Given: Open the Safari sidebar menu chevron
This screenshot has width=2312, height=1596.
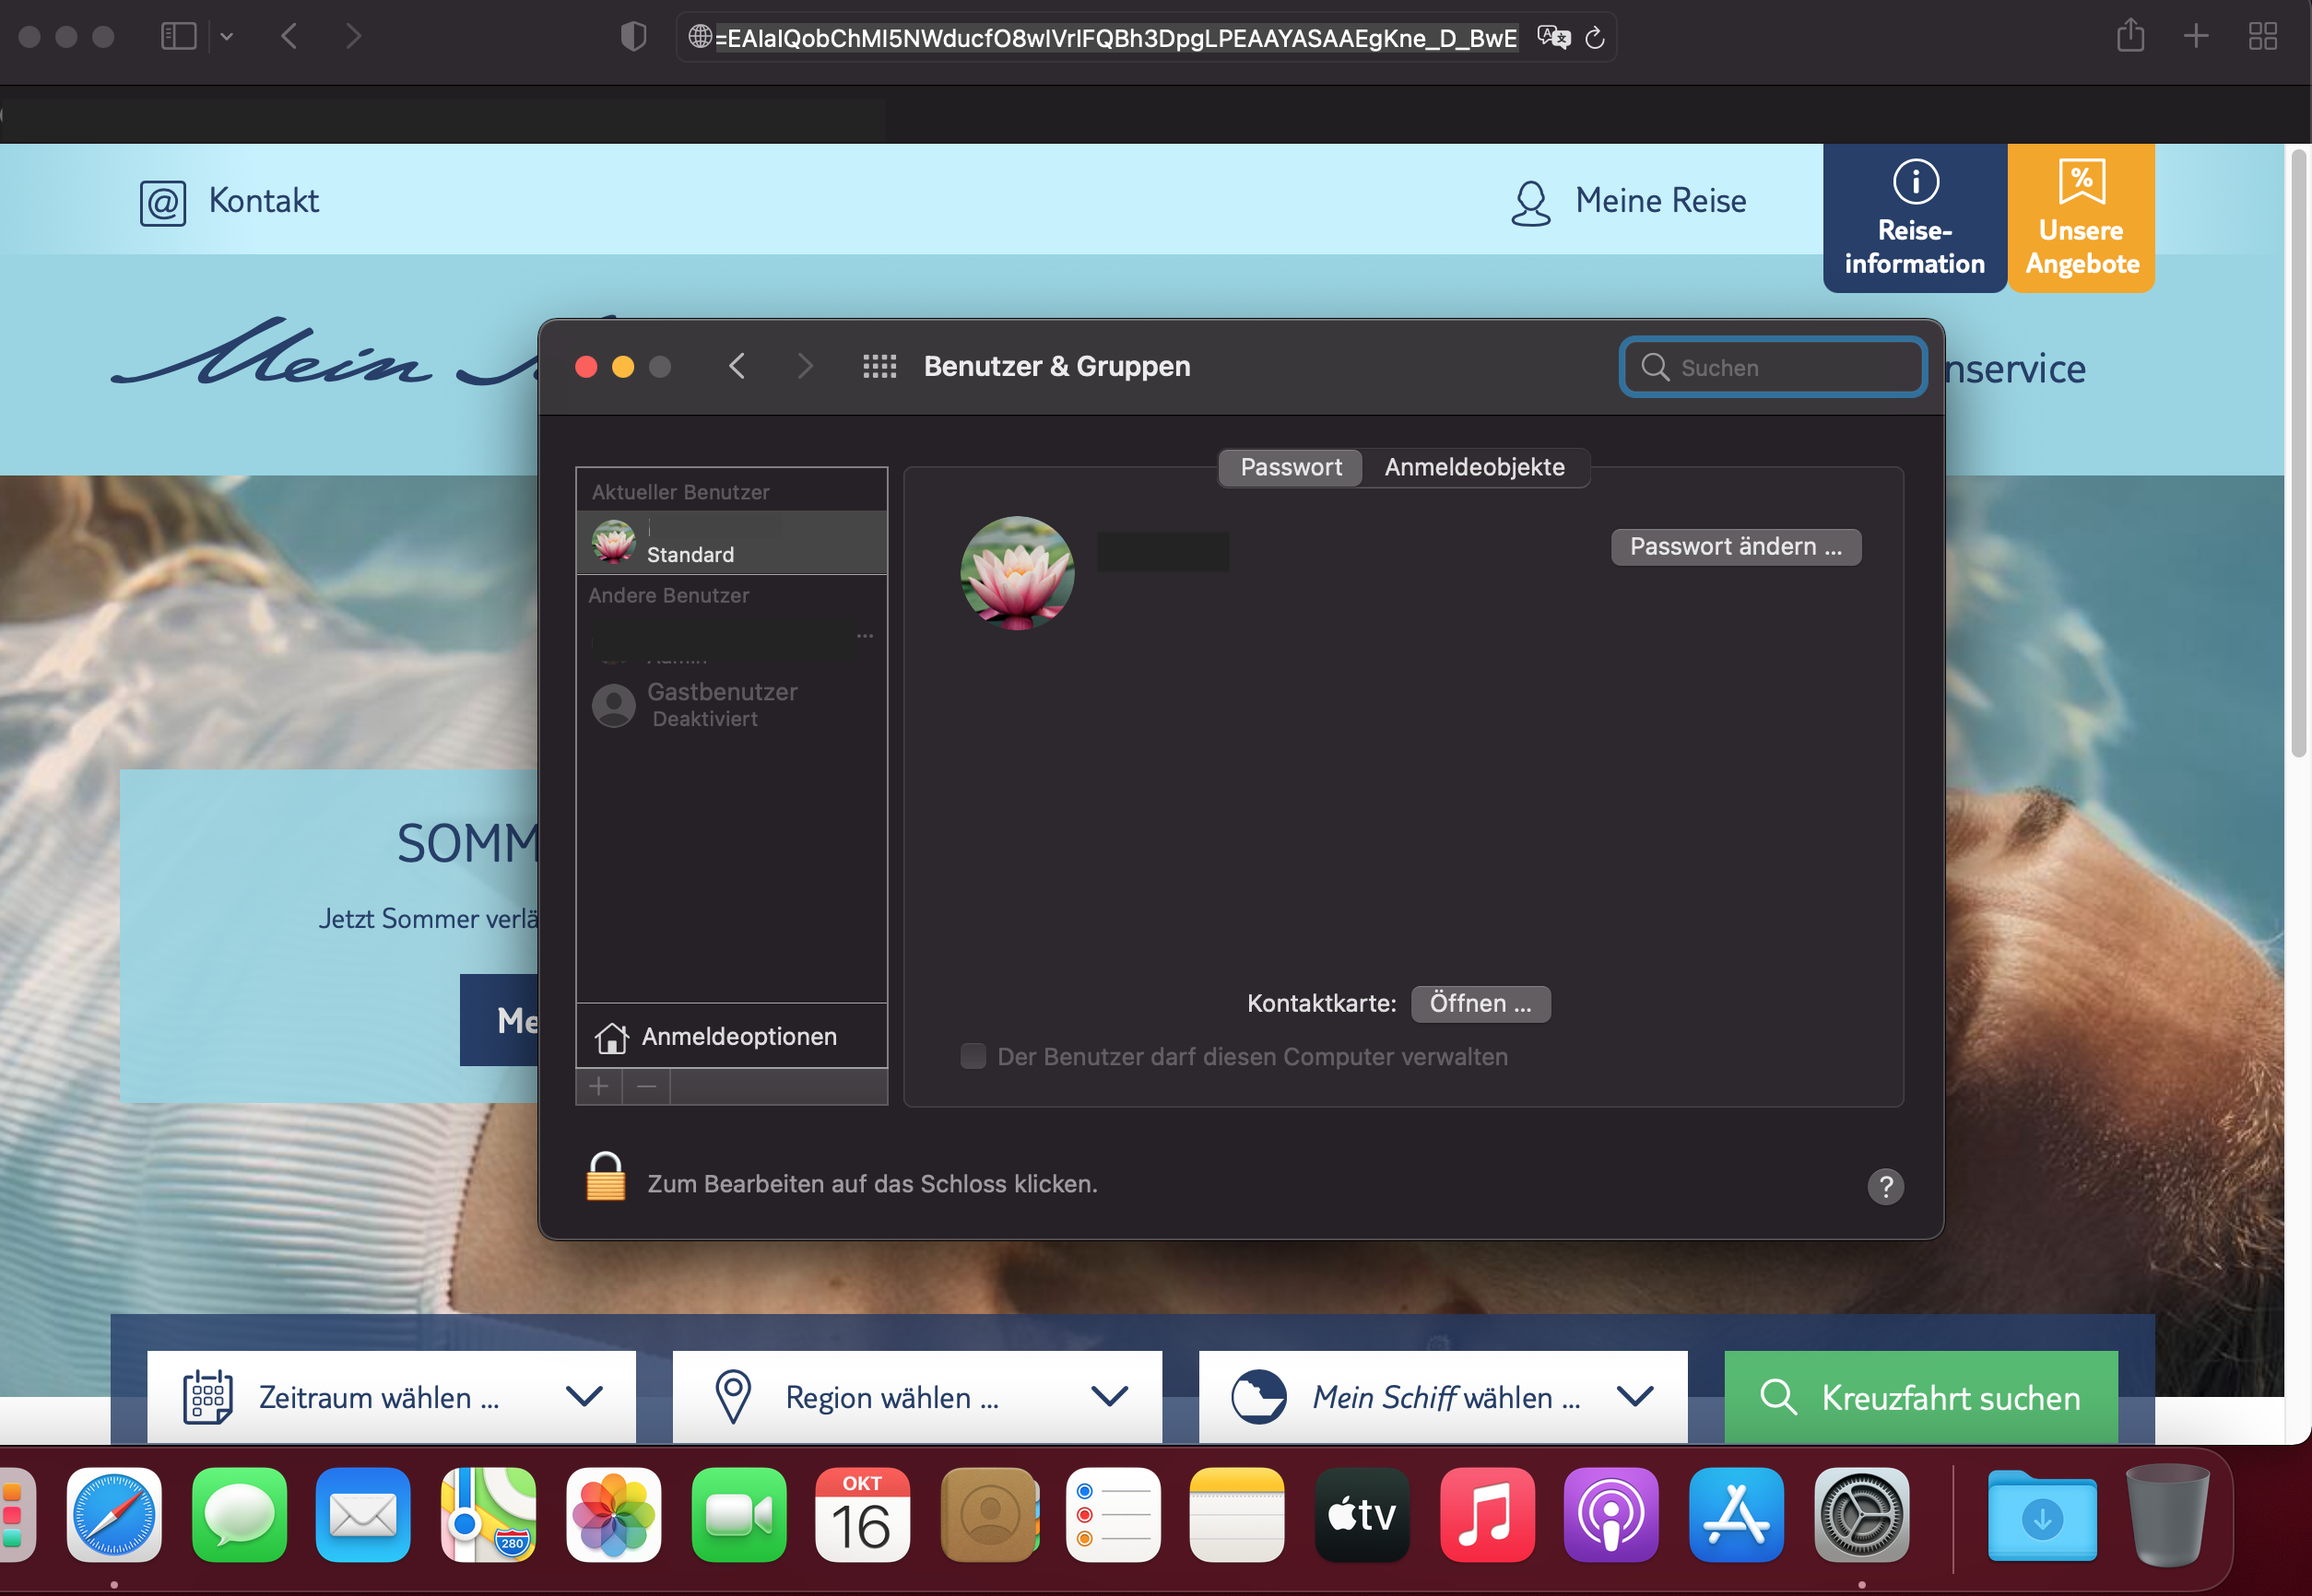Looking at the screenshot, I should tap(227, 37).
